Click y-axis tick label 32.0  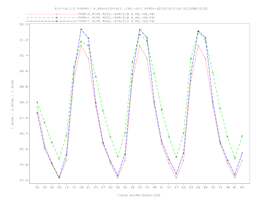point(23,24)
